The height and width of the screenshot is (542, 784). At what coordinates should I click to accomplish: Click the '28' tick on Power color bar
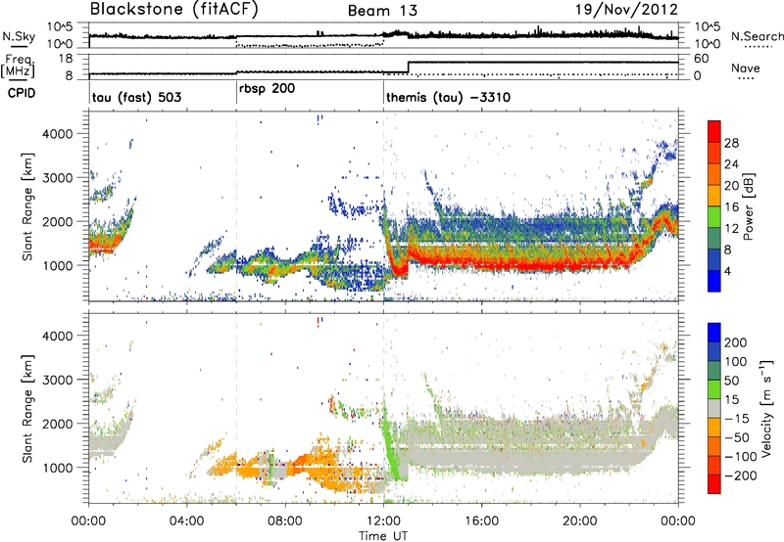click(731, 143)
